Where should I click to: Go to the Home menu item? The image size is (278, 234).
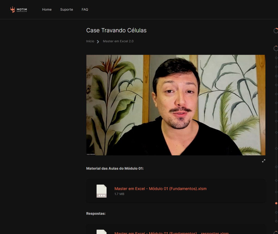[47, 9]
